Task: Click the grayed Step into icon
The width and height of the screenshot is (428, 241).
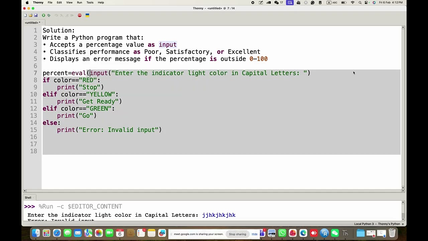Action: pos(62,15)
